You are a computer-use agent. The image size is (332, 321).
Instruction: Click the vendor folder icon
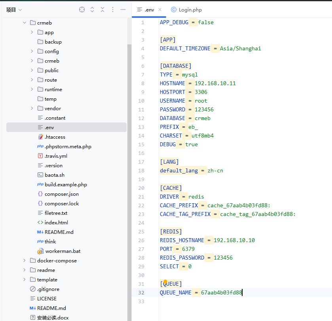pyautogui.click(x=40, y=108)
